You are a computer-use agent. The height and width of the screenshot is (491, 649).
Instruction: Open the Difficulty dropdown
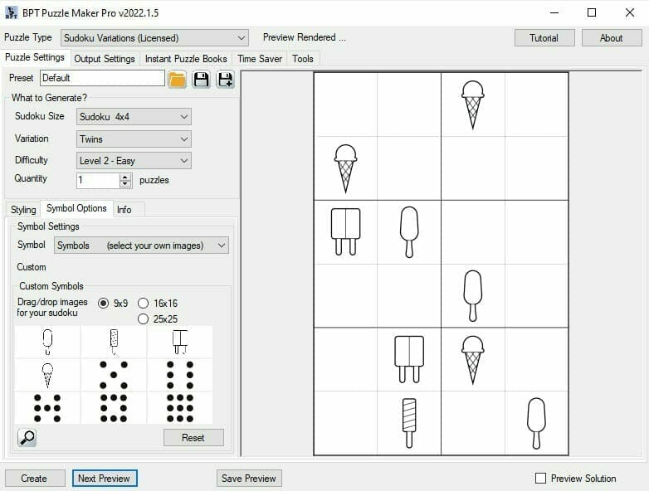pos(134,161)
